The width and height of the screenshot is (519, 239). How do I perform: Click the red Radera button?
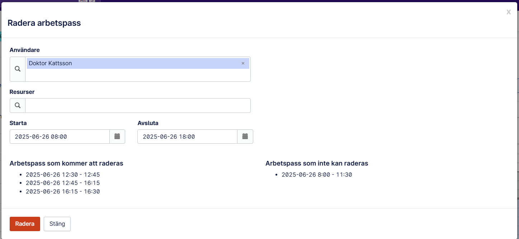click(x=25, y=224)
